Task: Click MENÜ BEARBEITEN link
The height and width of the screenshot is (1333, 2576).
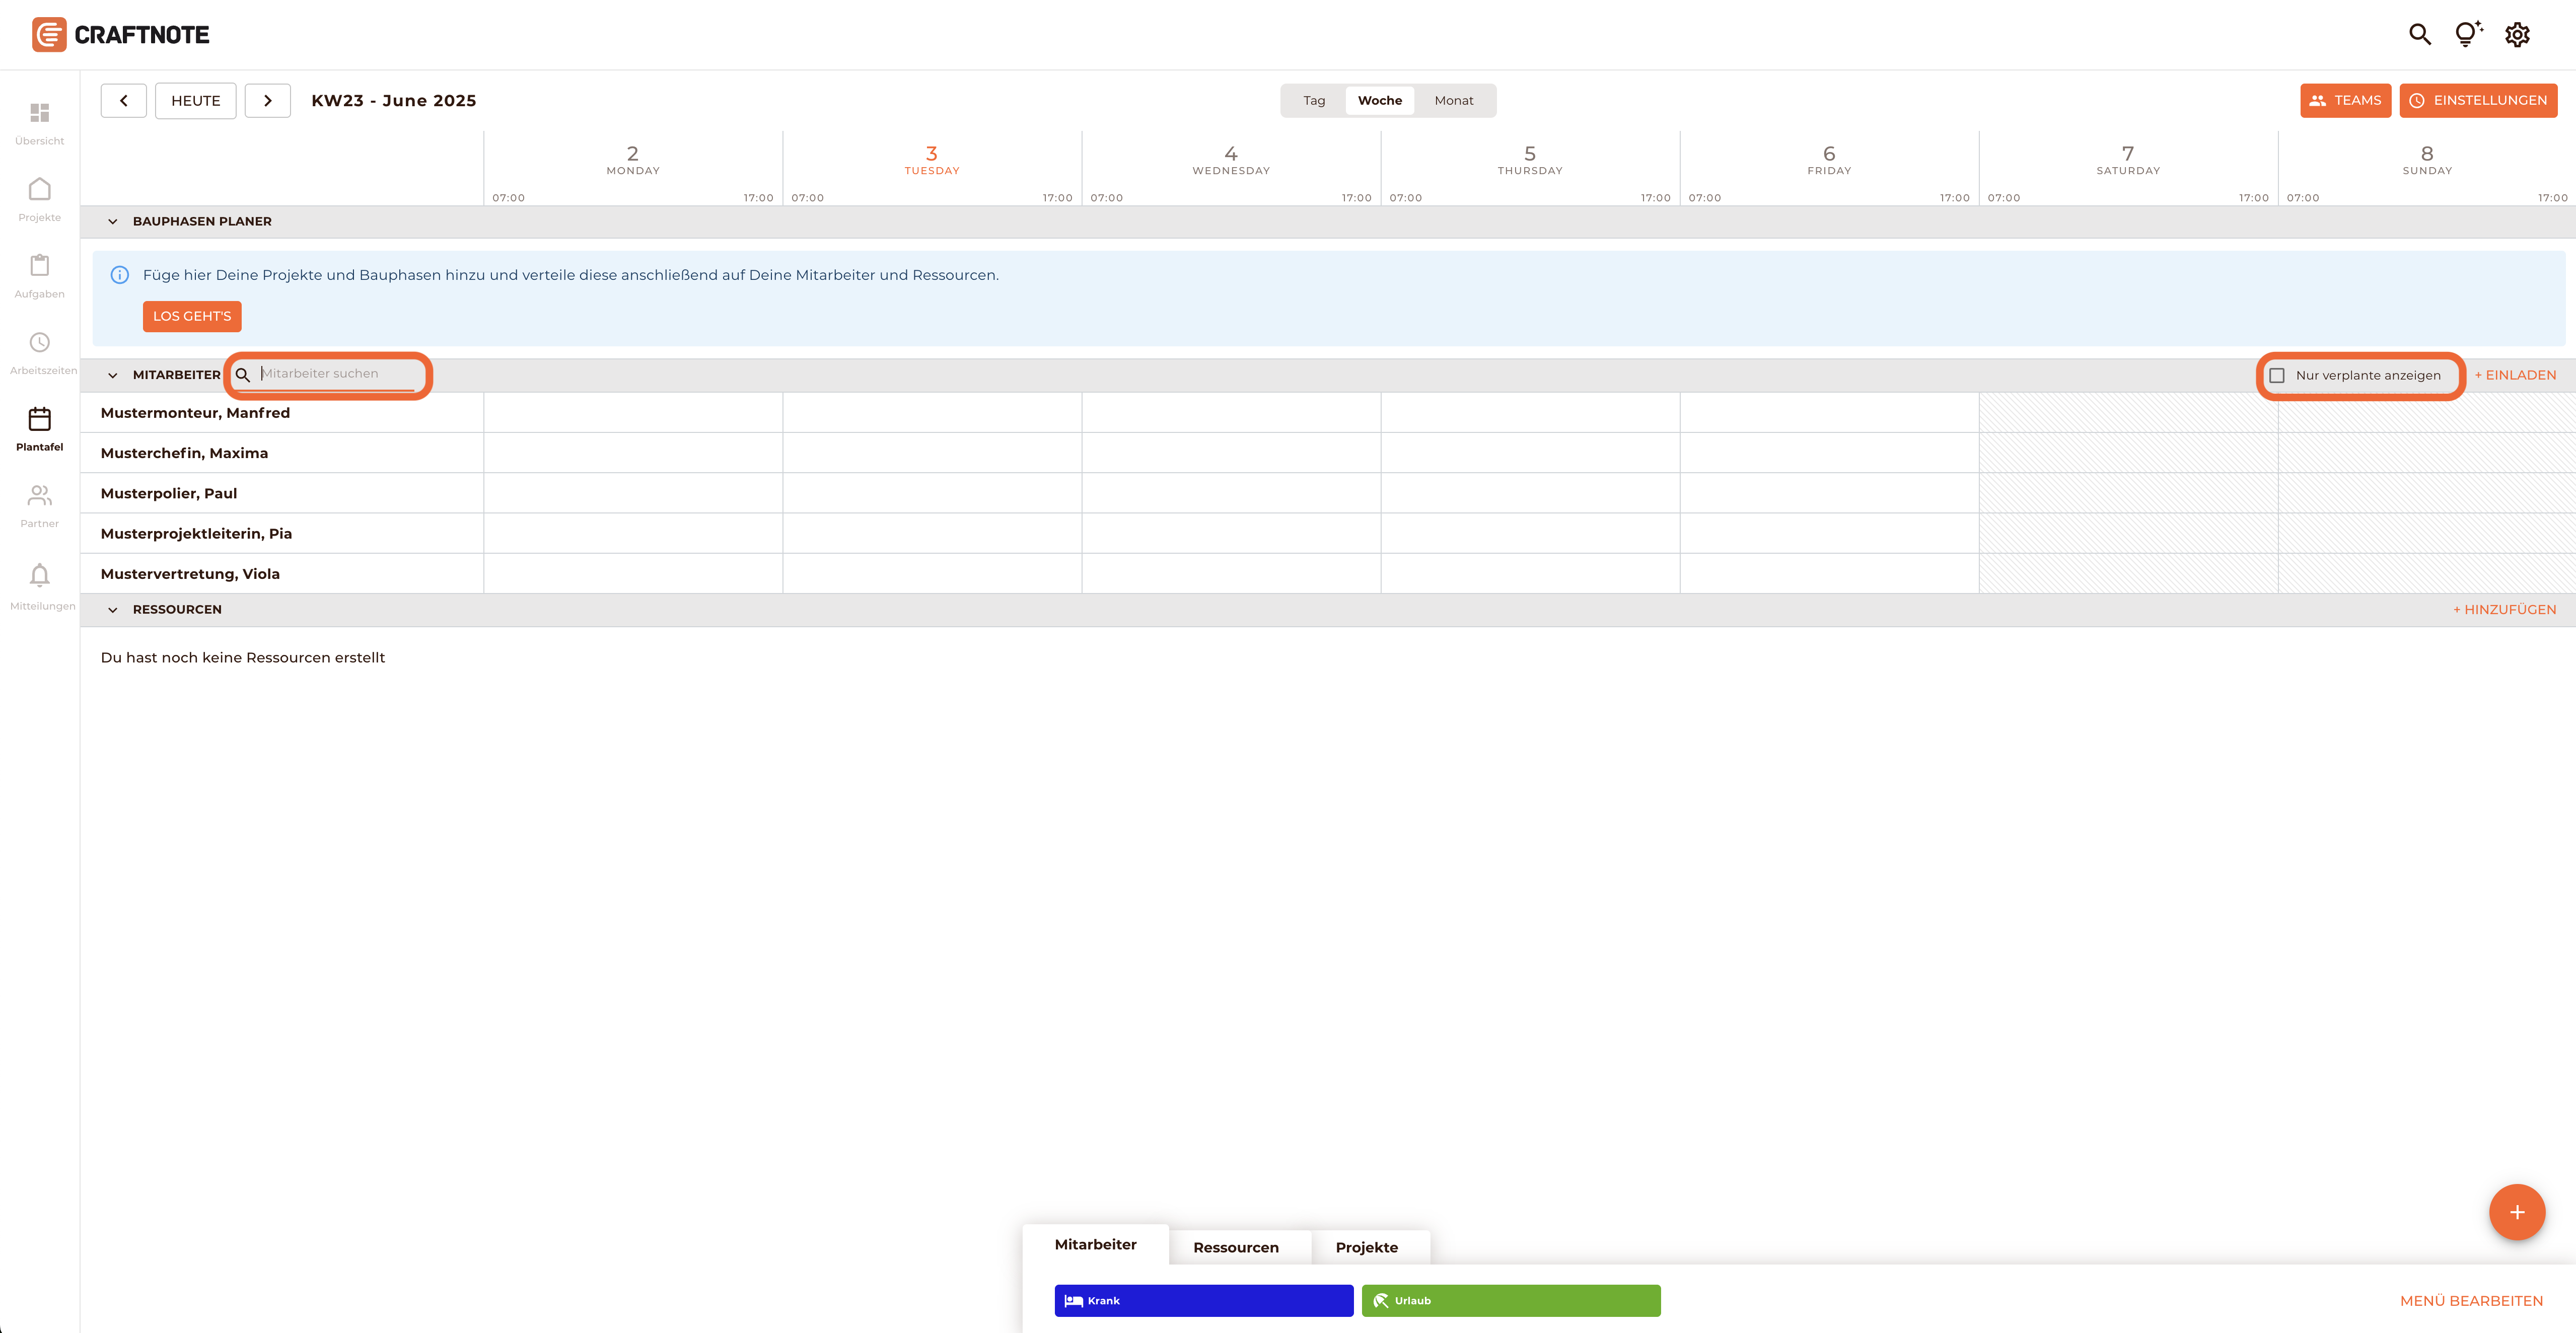Action: (2471, 1301)
